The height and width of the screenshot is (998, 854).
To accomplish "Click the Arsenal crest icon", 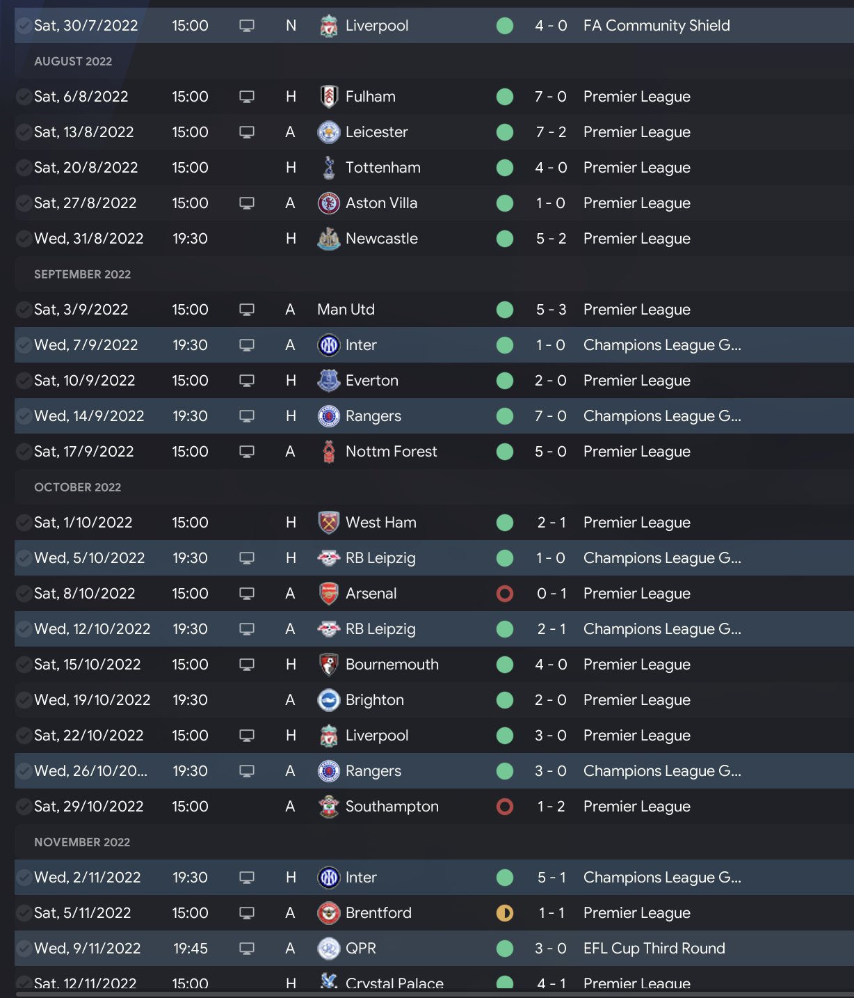I will [329, 594].
